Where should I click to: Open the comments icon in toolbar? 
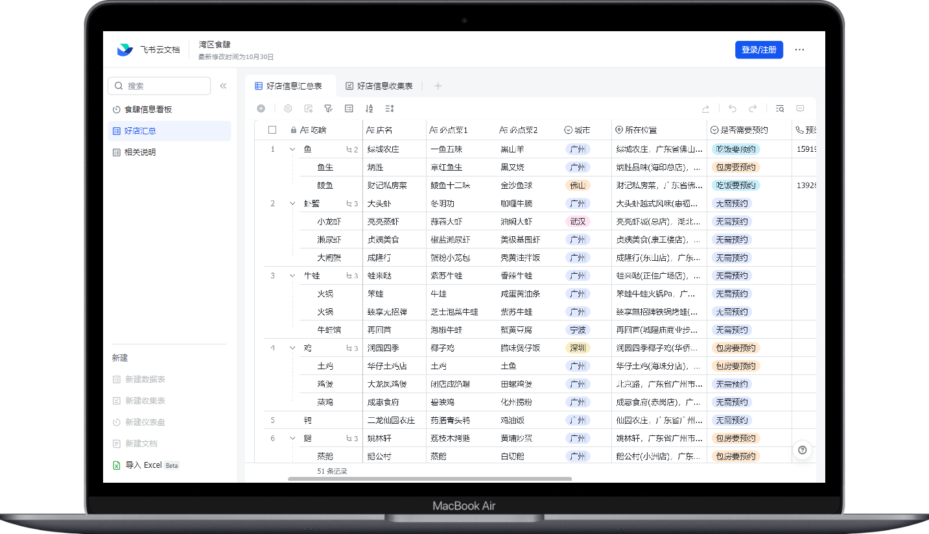click(x=800, y=109)
